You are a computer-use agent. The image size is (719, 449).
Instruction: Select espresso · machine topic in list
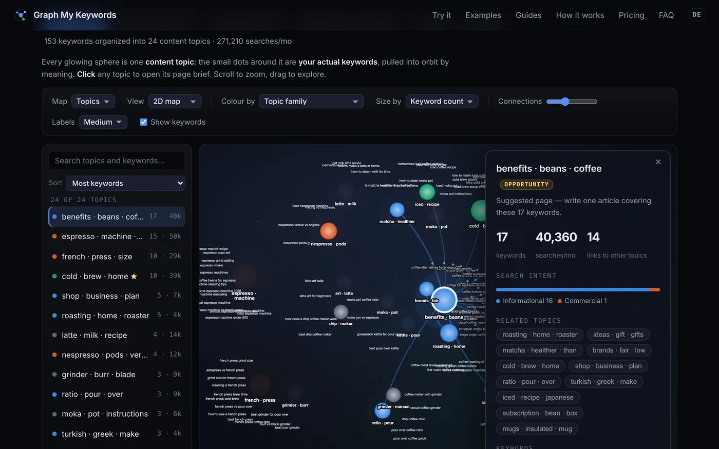coord(117,237)
